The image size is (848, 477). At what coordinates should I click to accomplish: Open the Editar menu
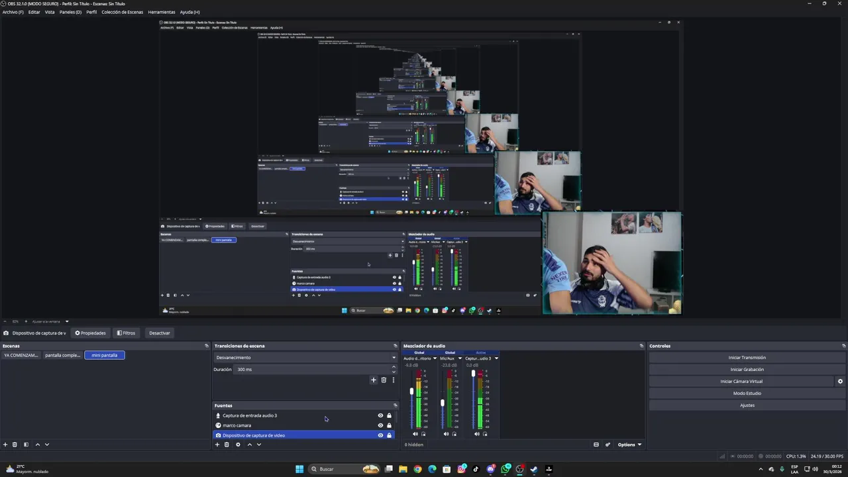coord(34,12)
